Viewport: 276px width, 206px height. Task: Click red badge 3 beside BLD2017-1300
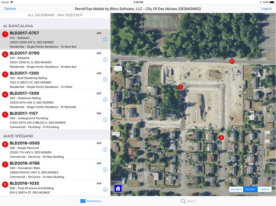point(5,74)
